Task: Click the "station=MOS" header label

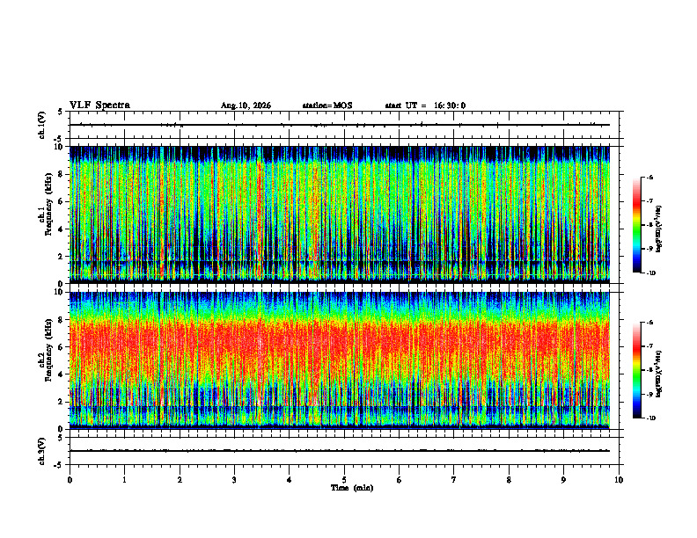Action: (327, 105)
